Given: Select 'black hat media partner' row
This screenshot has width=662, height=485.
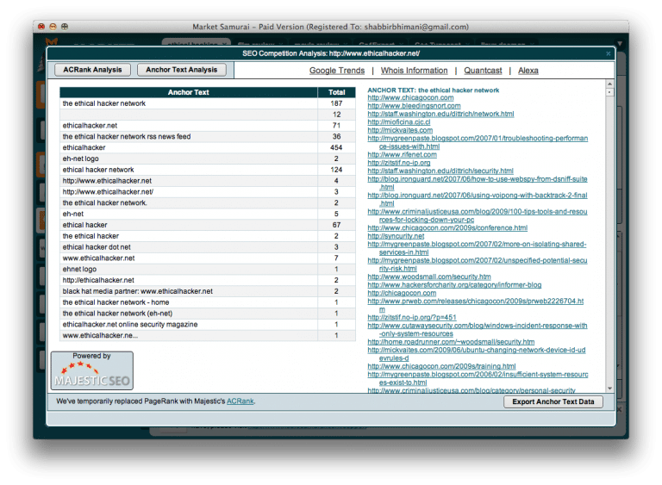Looking at the screenshot, I should coord(207,291).
